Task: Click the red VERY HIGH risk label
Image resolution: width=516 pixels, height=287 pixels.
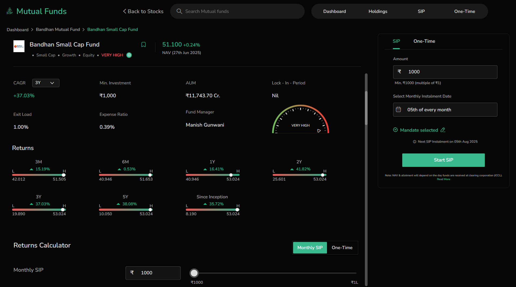Action: click(x=112, y=55)
